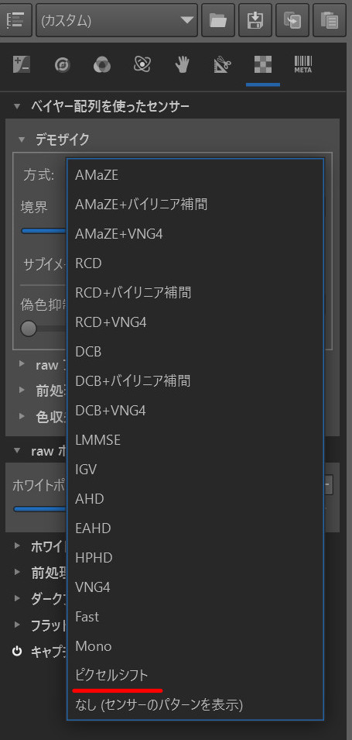Open the META metadata tab
The width and height of the screenshot is (352, 740).
pos(303,64)
